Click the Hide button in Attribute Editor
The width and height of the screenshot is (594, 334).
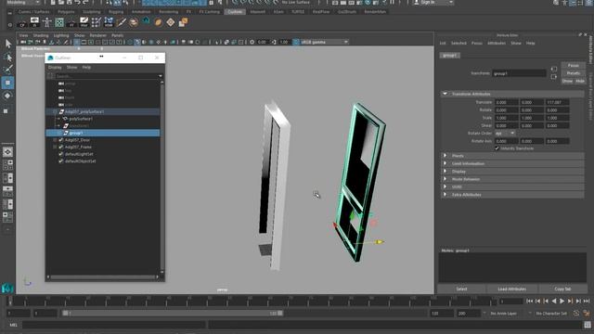(x=580, y=81)
